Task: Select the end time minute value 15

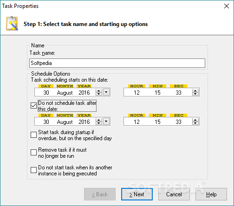Action: click(157, 122)
